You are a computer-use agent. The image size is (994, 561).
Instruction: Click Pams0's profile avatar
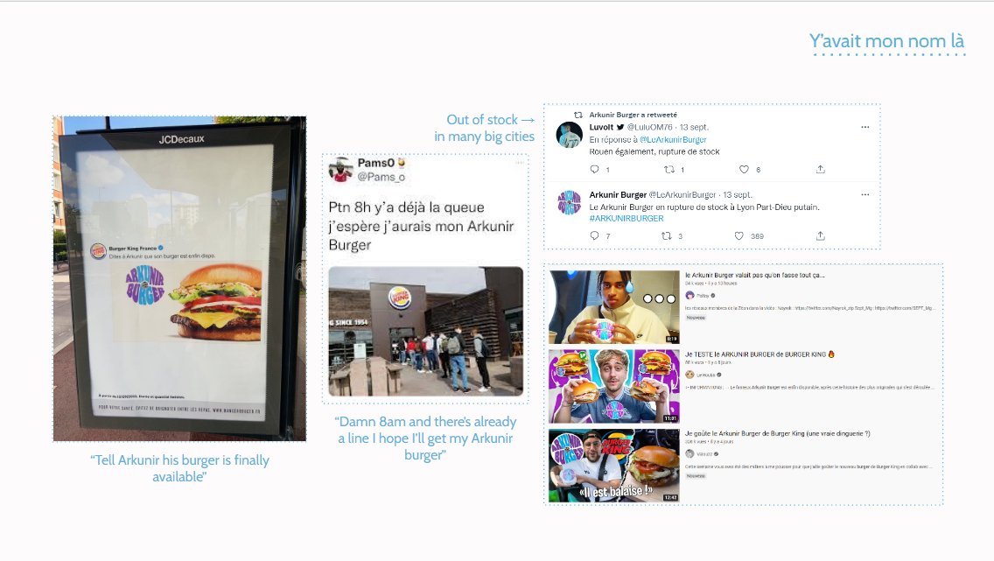(x=340, y=169)
